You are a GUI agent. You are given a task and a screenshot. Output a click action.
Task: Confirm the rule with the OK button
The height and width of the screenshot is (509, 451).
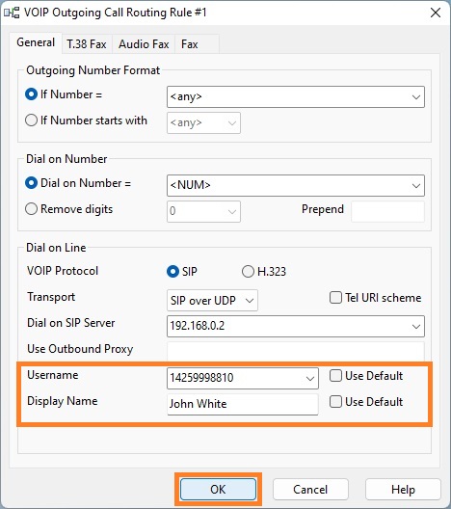coord(218,489)
